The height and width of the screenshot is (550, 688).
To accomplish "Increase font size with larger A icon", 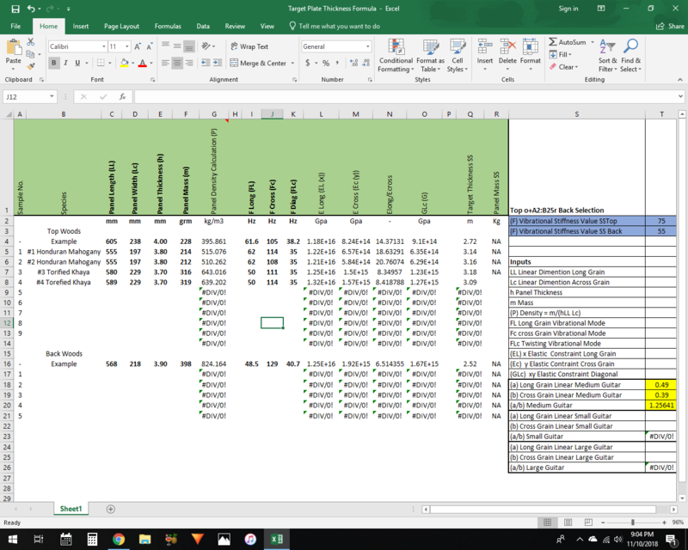I will (138, 46).
